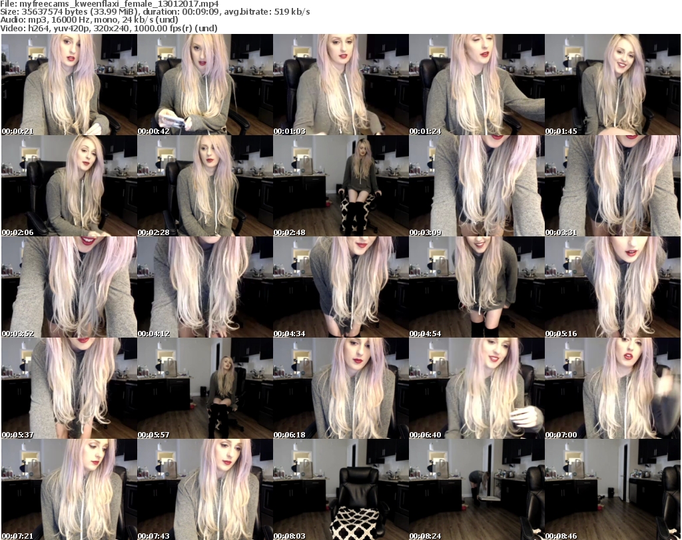Screen dimensions: 682x540
Task: Choose the thumbnail stamped 00:05:37
Action: point(69,388)
